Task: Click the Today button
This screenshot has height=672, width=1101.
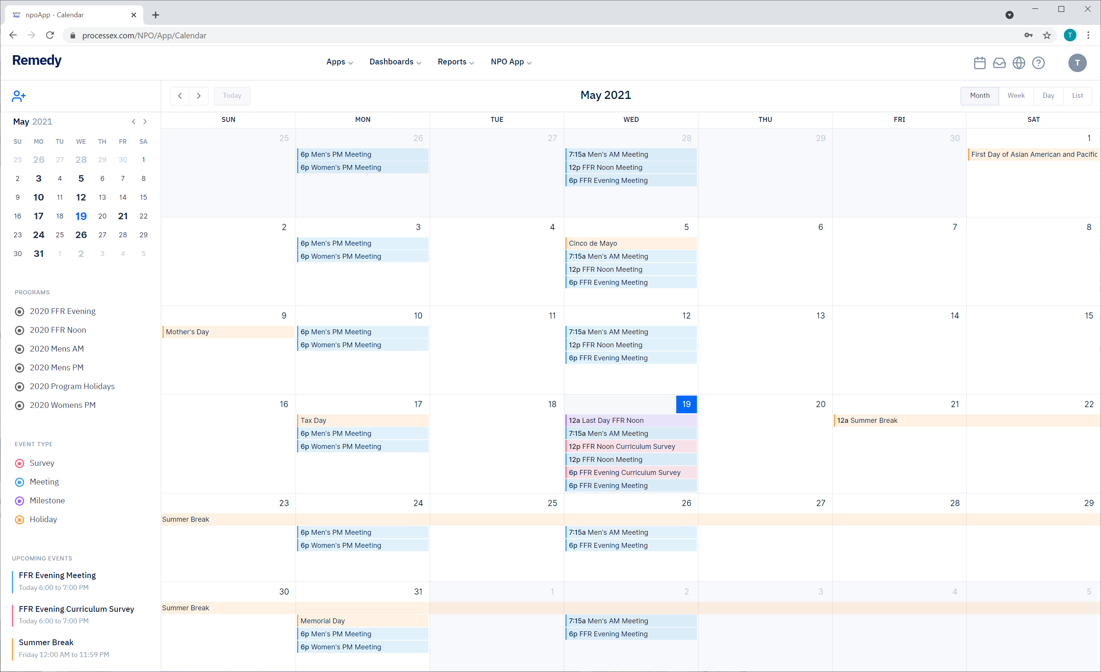Action: pos(232,95)
